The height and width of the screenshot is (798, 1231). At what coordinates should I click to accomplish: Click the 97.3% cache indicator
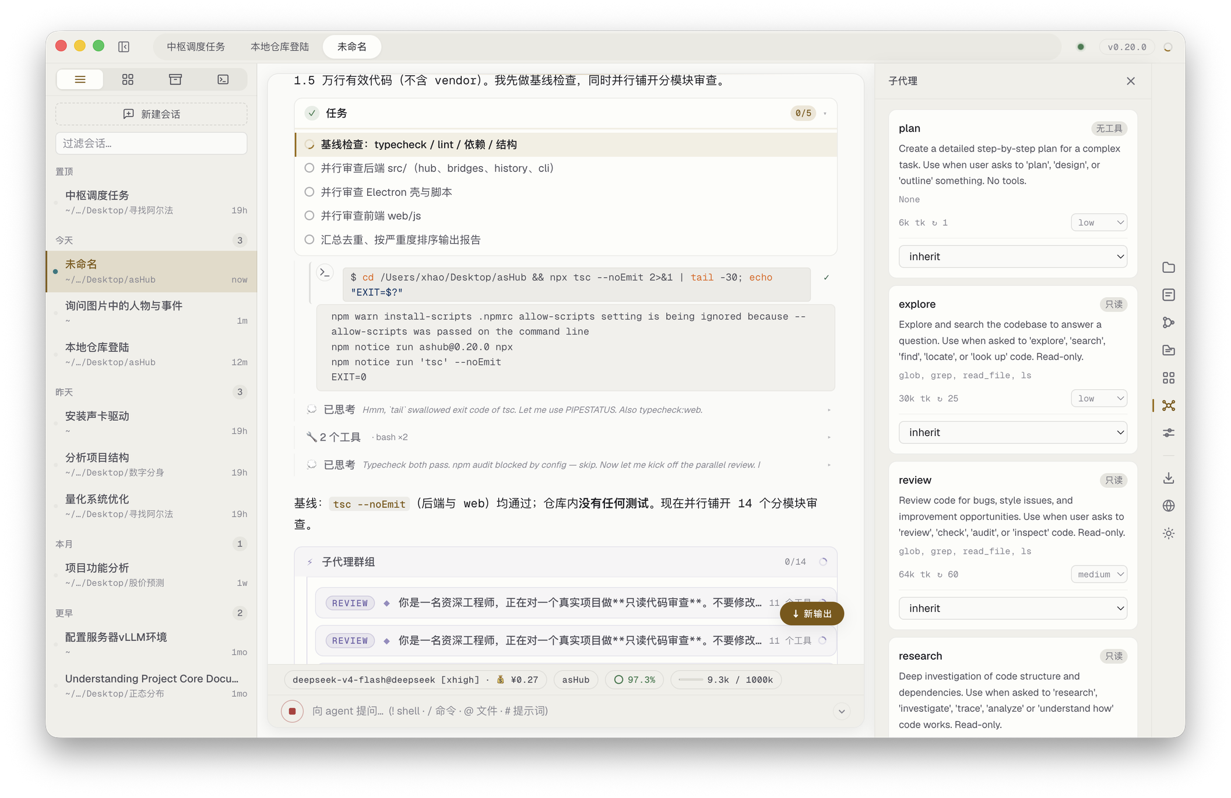(x=634, y=680)
